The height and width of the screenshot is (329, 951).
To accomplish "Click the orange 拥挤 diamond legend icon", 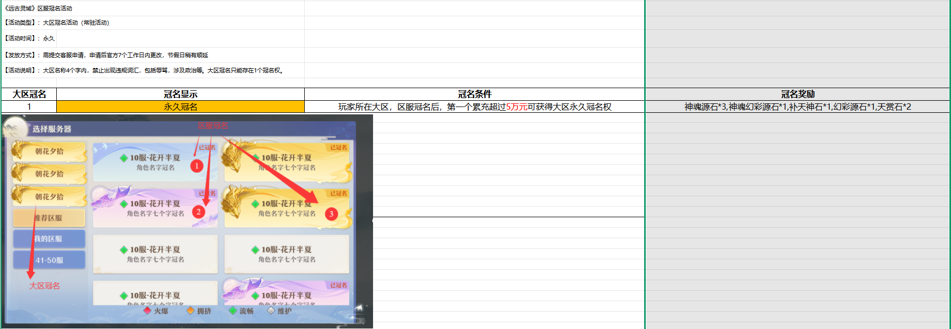I will 191,311.
